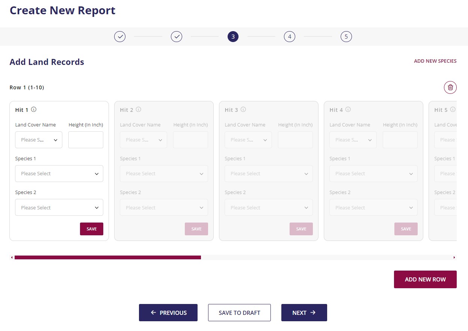This screenshot has width=468, height=331.
Task: Go to completed step two checkmark
Action: 177,37
